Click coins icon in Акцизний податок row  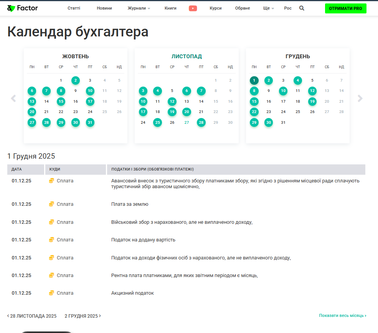pyautogui.click(x=51, y=293)
